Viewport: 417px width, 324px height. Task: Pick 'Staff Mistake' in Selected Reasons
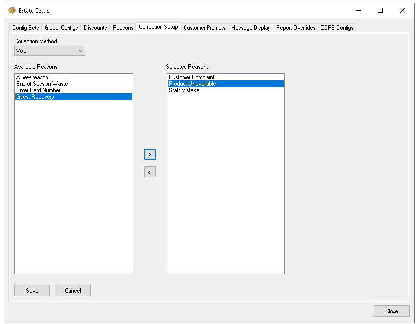[x=184, y=90]
